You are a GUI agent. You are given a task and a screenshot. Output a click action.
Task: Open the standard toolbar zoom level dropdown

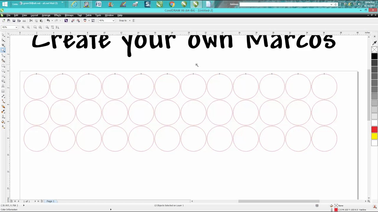coord(113,21)
